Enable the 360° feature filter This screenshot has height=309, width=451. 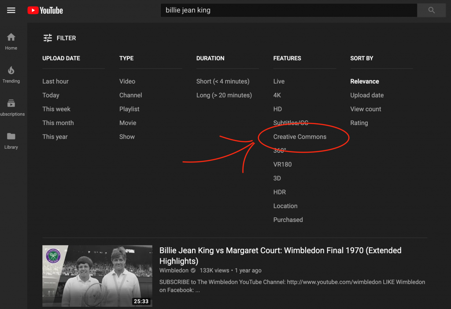point(280,151)
